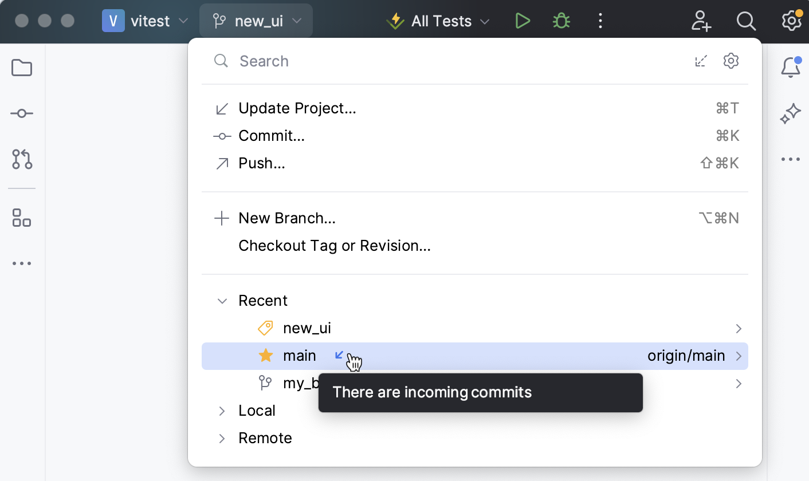
Task: Open the More actions kebab menu
Action: (x=600, y=21)
